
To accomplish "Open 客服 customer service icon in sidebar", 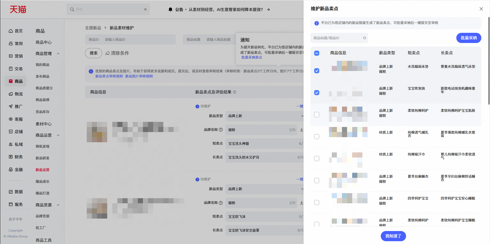I will point(11,119).
